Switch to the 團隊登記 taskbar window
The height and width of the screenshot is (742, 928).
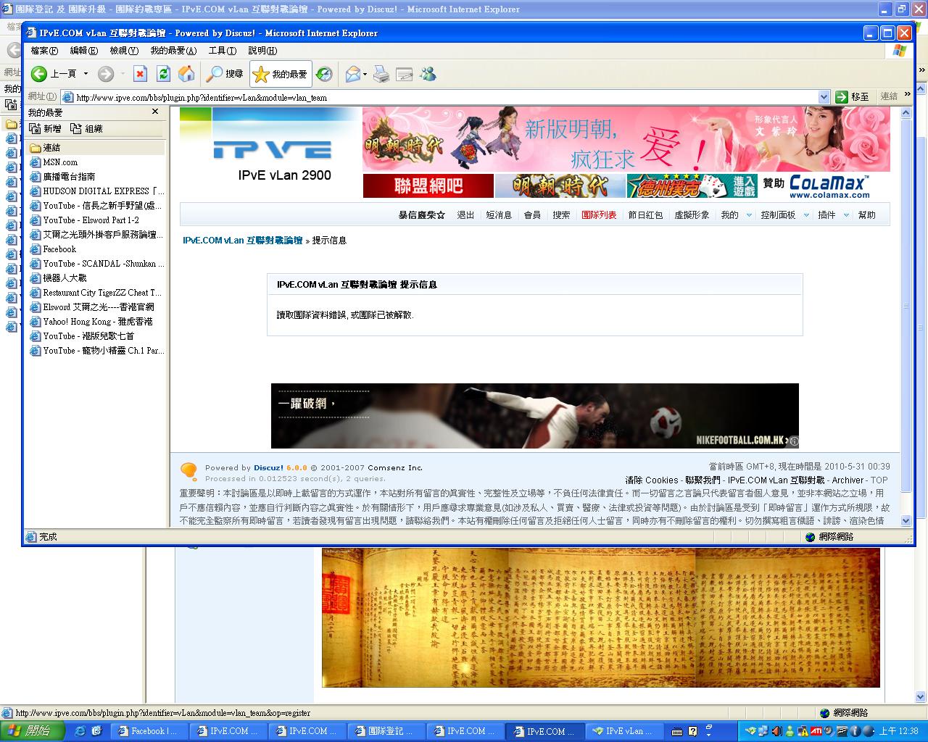[x=386, y=731]
